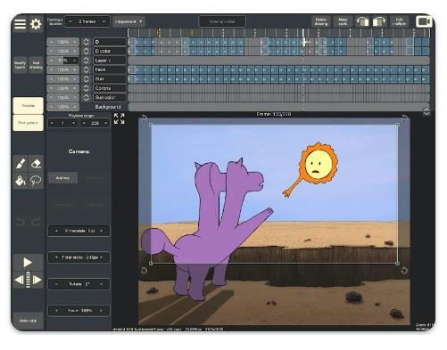Switch to the Tool options tab
The height and width of the screenshot is (350, 447).
point(29,123)
